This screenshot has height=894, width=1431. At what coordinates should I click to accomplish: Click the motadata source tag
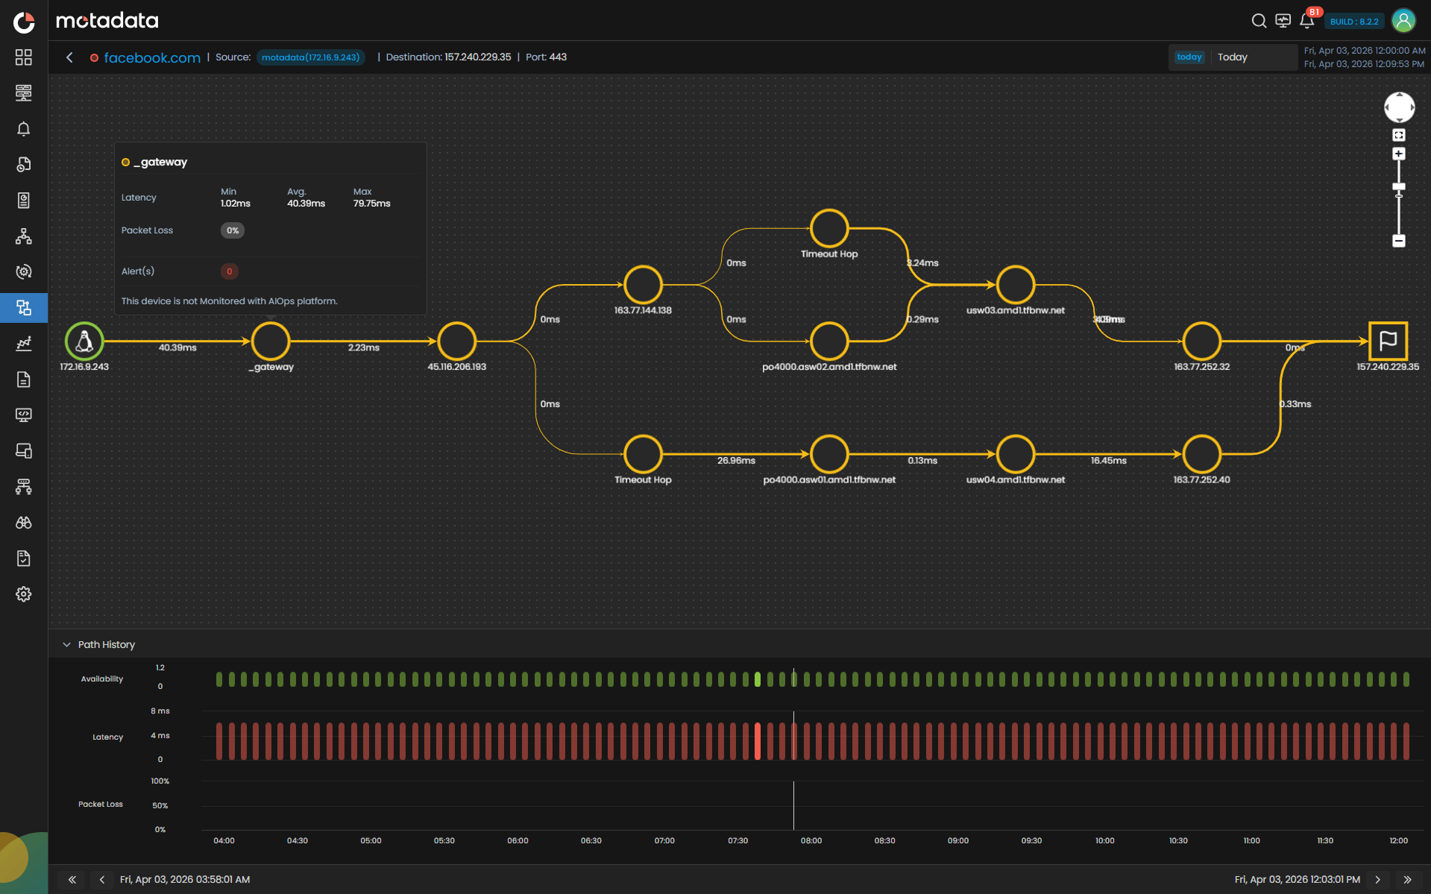pyautogui.click(x=310, y=57)
